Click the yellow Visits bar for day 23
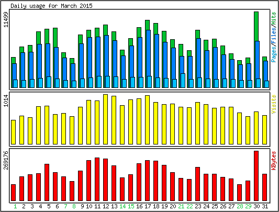 tap(197, 123)
